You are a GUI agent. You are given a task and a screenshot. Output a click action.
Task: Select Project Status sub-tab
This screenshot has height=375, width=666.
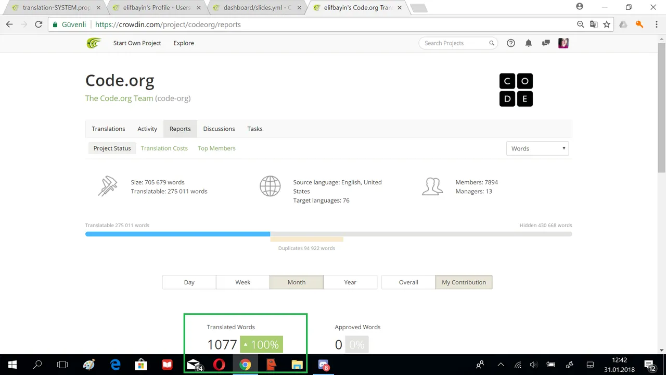(x=112, y=148)
